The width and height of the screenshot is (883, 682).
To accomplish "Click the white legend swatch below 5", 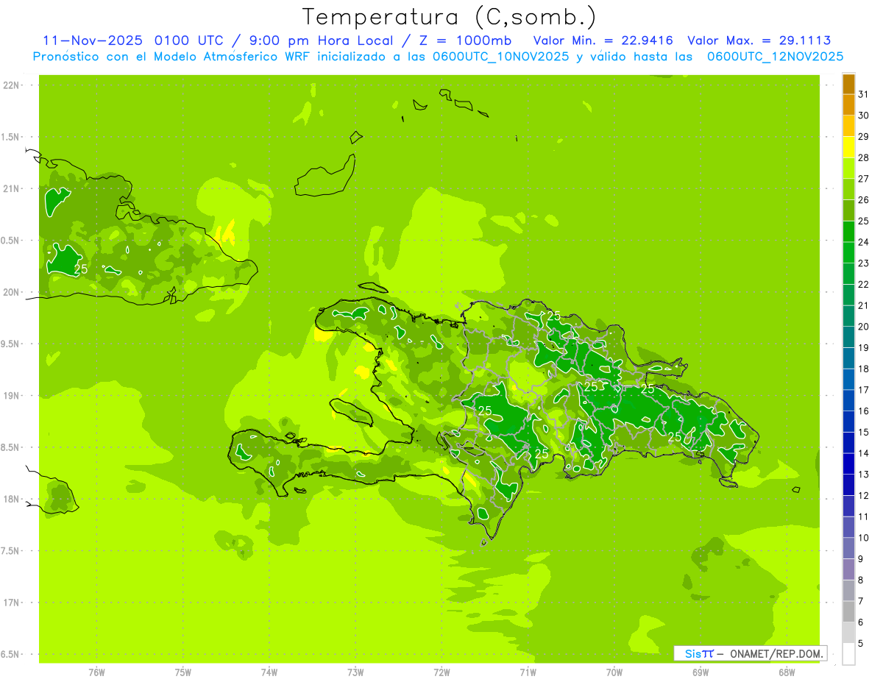I will (x=848, y=654).
